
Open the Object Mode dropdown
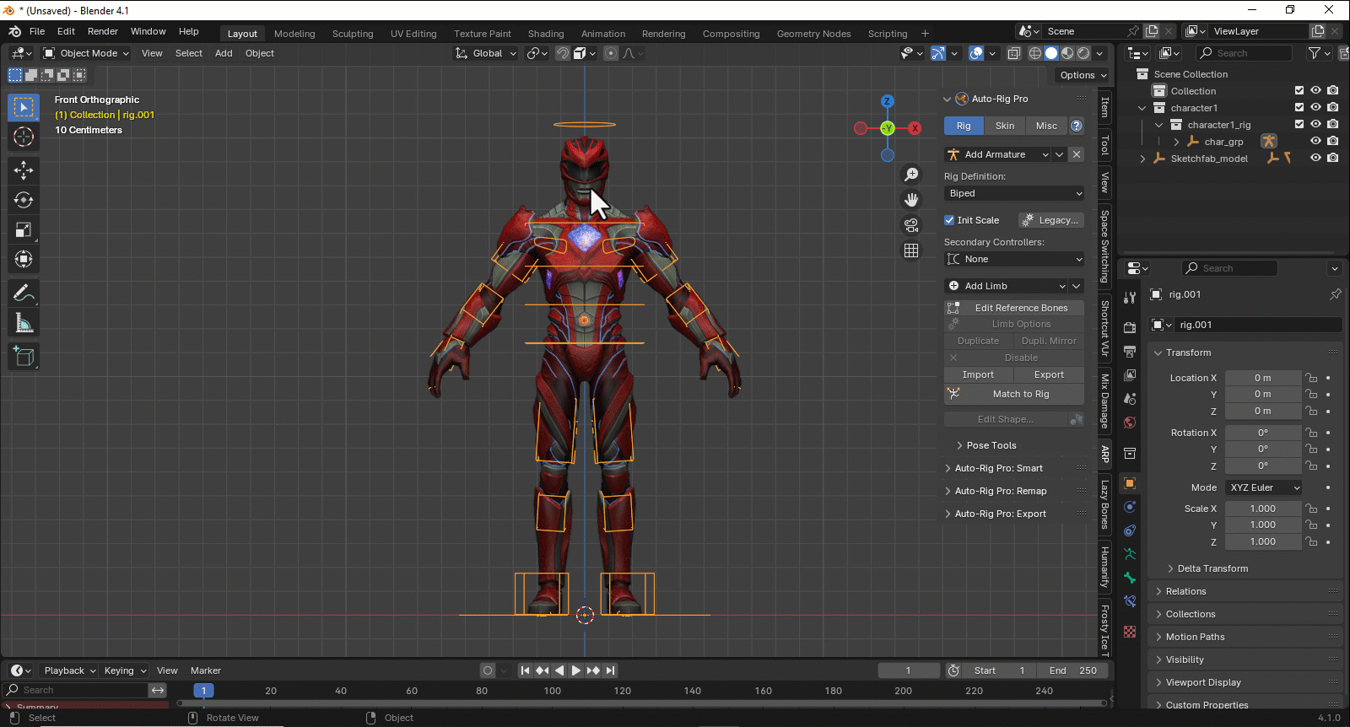pyautogui.click(x=86, y=53)
